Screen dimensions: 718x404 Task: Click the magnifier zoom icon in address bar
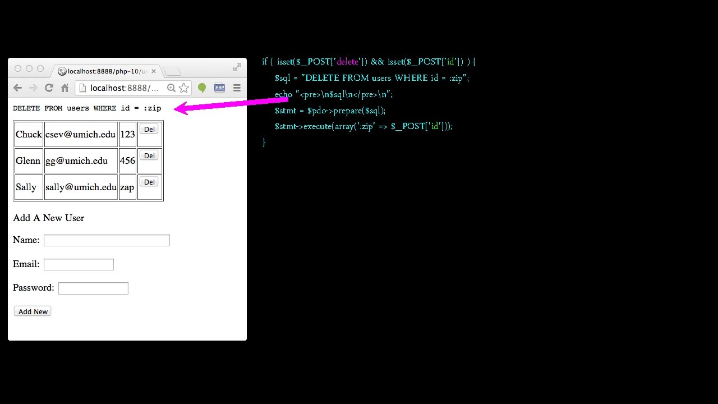[171, 88]
